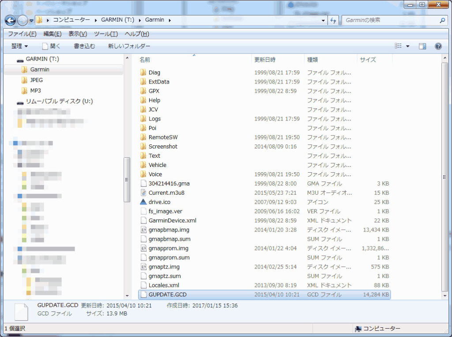
Task: Select the Logs folder icon
Action: pos(143,118)
